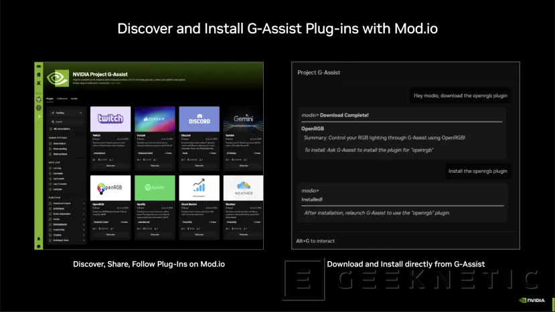Enable the Show archived checkbox
The width and height of the screenshot is (555, 312).
(50, 154)
